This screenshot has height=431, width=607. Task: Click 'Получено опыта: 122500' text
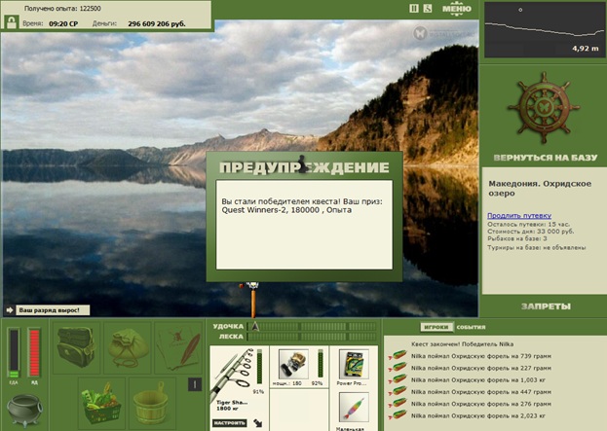click(62, 8)
